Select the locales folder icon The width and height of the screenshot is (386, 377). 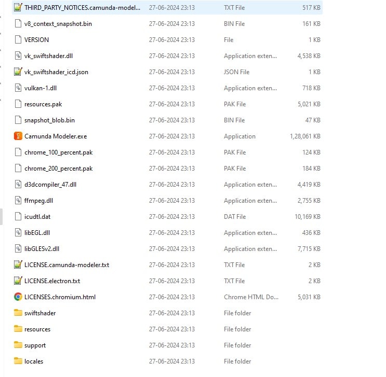pyautogui.click(x=18, y=361)
